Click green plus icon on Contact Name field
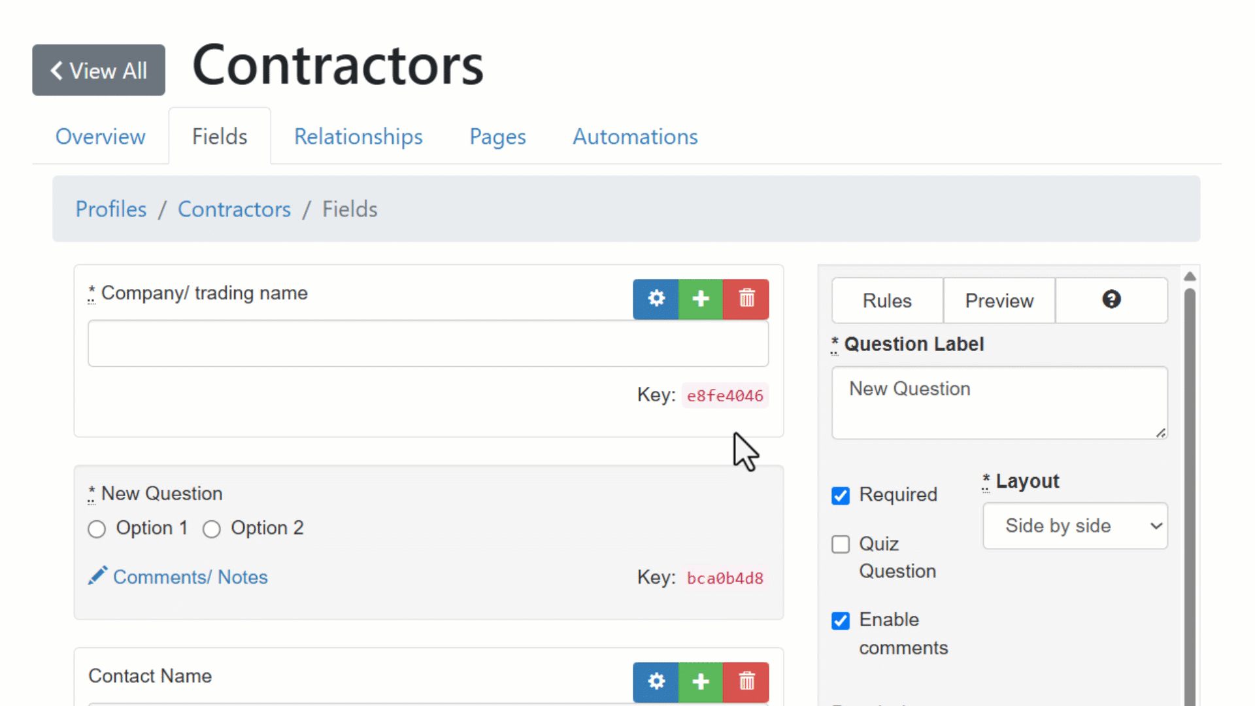 pos(701,682)
